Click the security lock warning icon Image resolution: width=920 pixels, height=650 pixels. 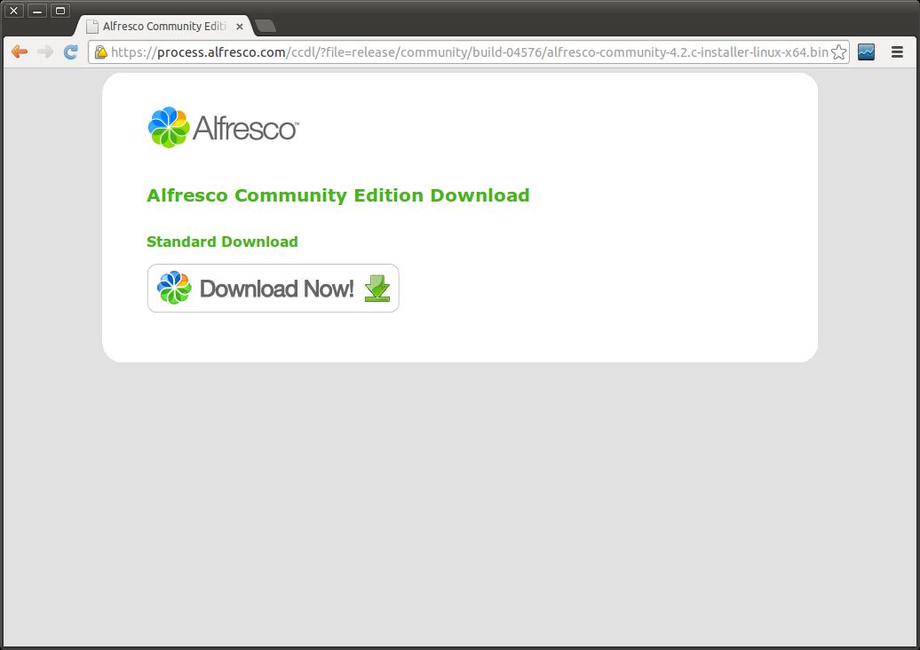101,52
